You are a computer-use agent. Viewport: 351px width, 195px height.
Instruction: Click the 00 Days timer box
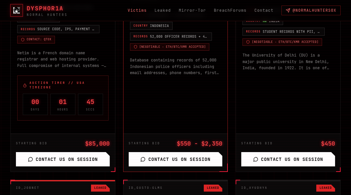click(35, 104)
